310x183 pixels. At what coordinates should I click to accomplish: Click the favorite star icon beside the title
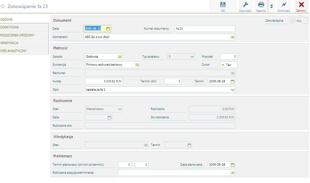click(3, 6)
